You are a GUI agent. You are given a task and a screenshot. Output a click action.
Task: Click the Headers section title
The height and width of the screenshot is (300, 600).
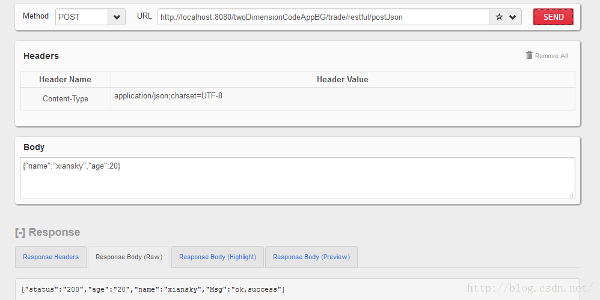[x=41, y=56]
